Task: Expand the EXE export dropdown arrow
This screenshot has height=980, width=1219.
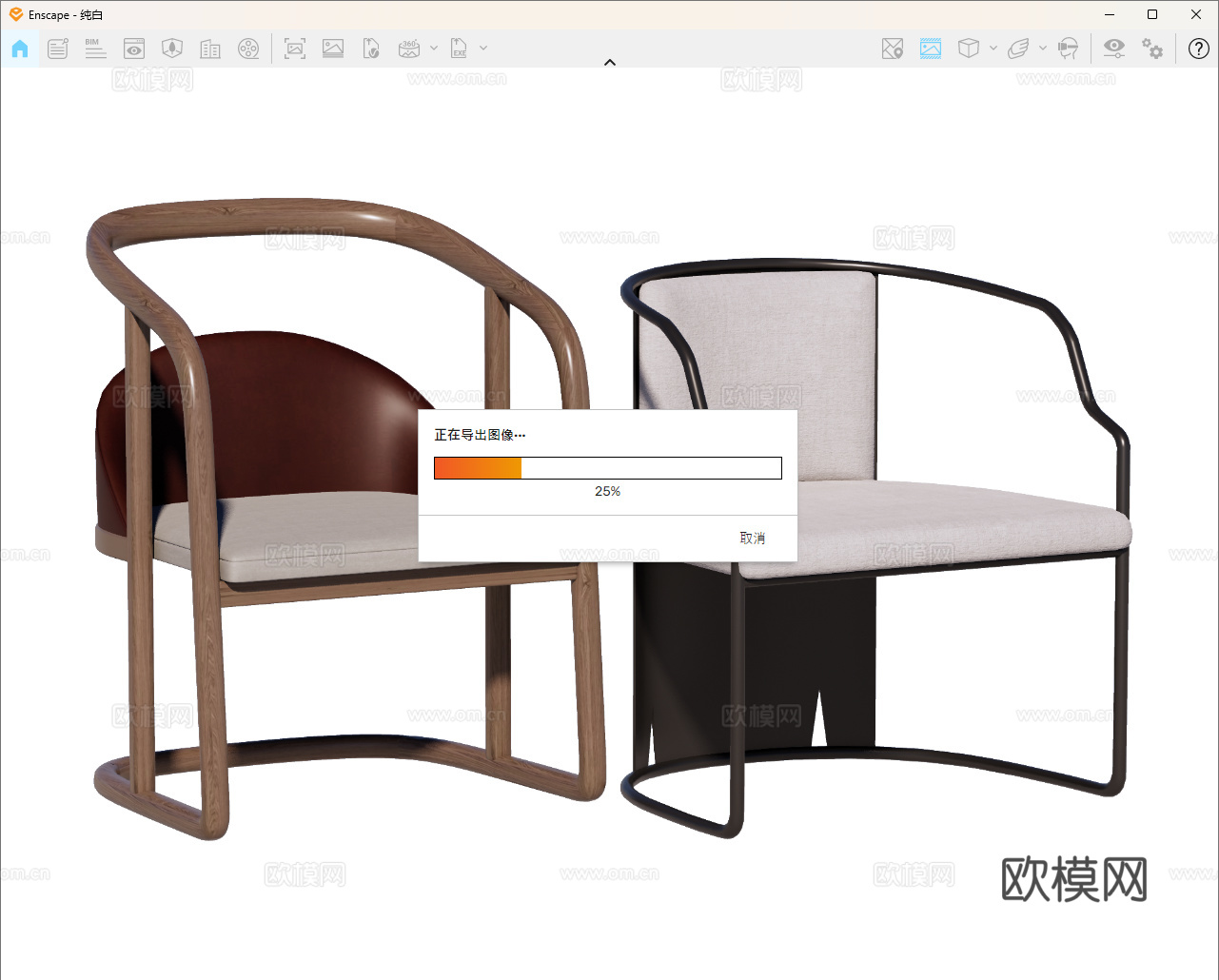Action: point(483,49)
